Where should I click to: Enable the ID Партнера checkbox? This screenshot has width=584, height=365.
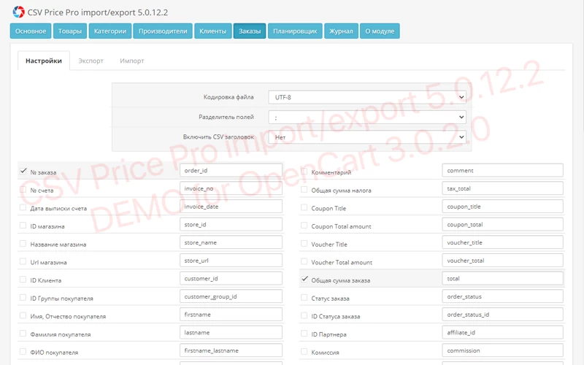(x=304, y=334)
